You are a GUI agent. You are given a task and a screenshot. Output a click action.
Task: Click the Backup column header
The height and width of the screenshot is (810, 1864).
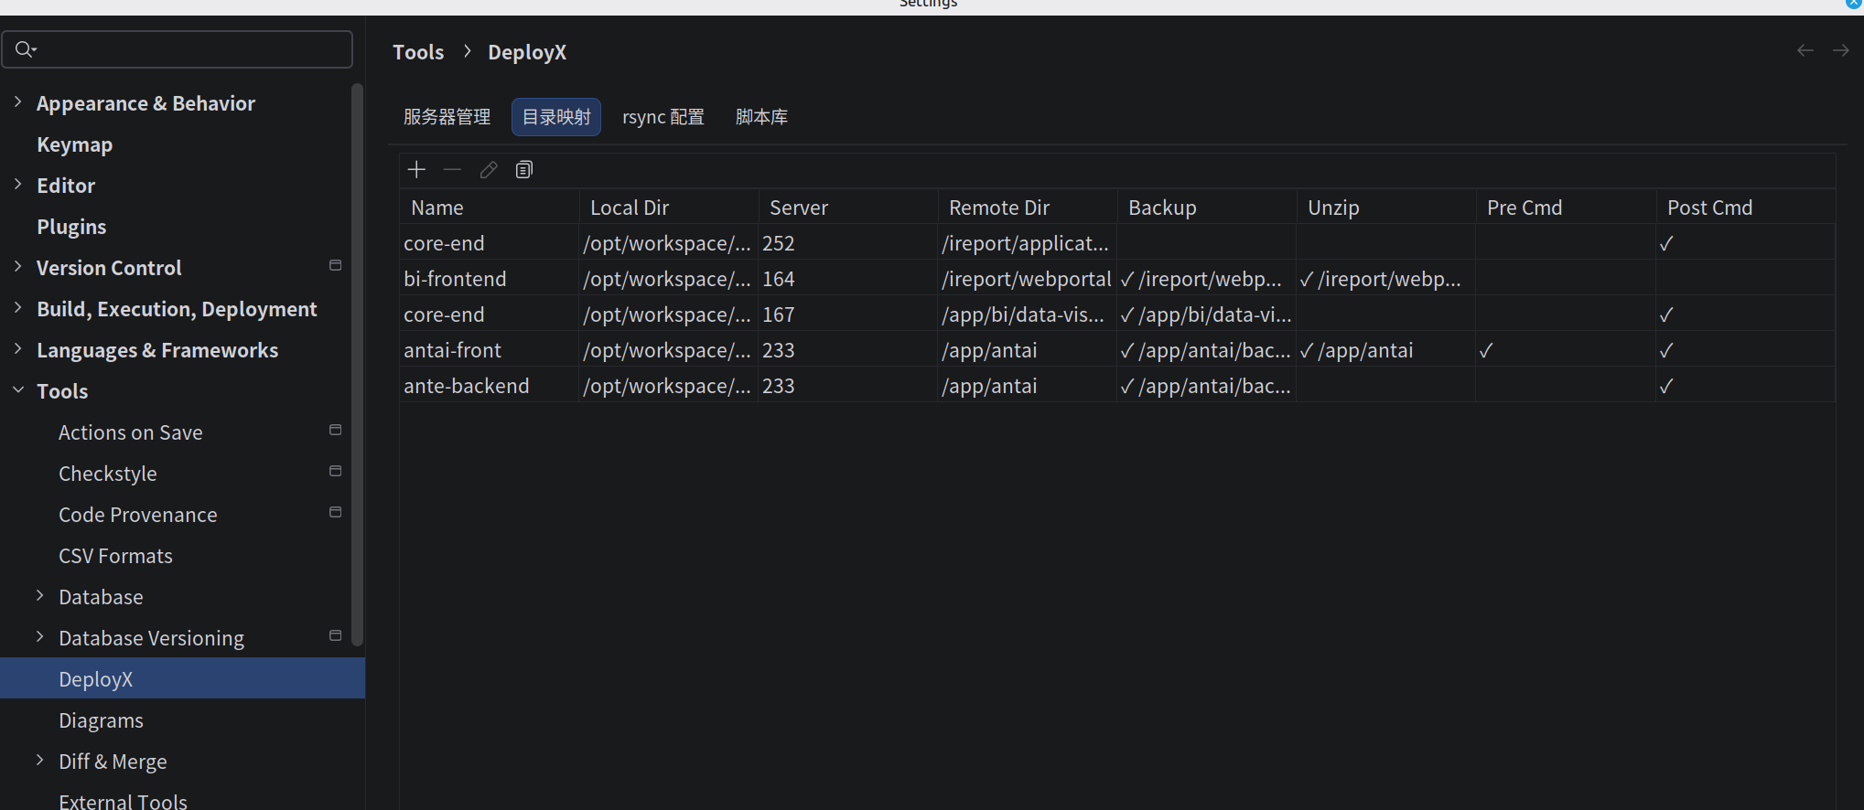(1207, 208)
